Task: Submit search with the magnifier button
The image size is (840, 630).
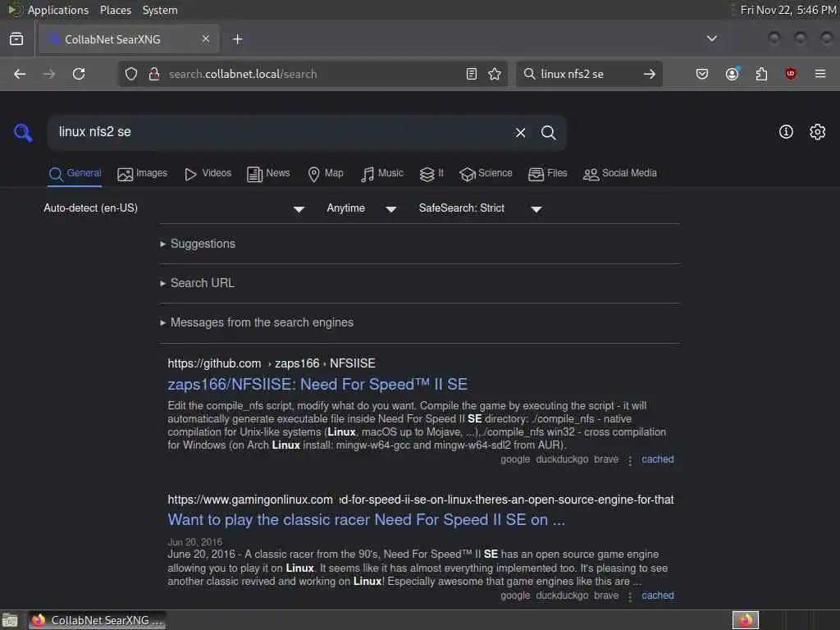Action: pyautogui.click(x=548, y=132)
